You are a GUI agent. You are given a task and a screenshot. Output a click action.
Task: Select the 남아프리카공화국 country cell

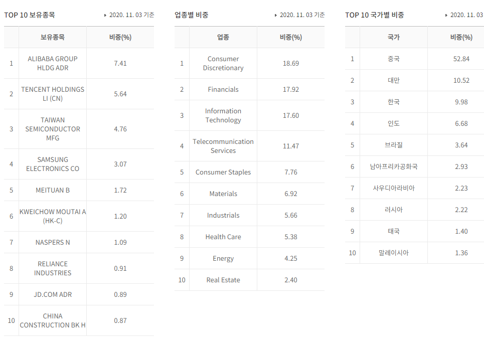coord(394,166)
